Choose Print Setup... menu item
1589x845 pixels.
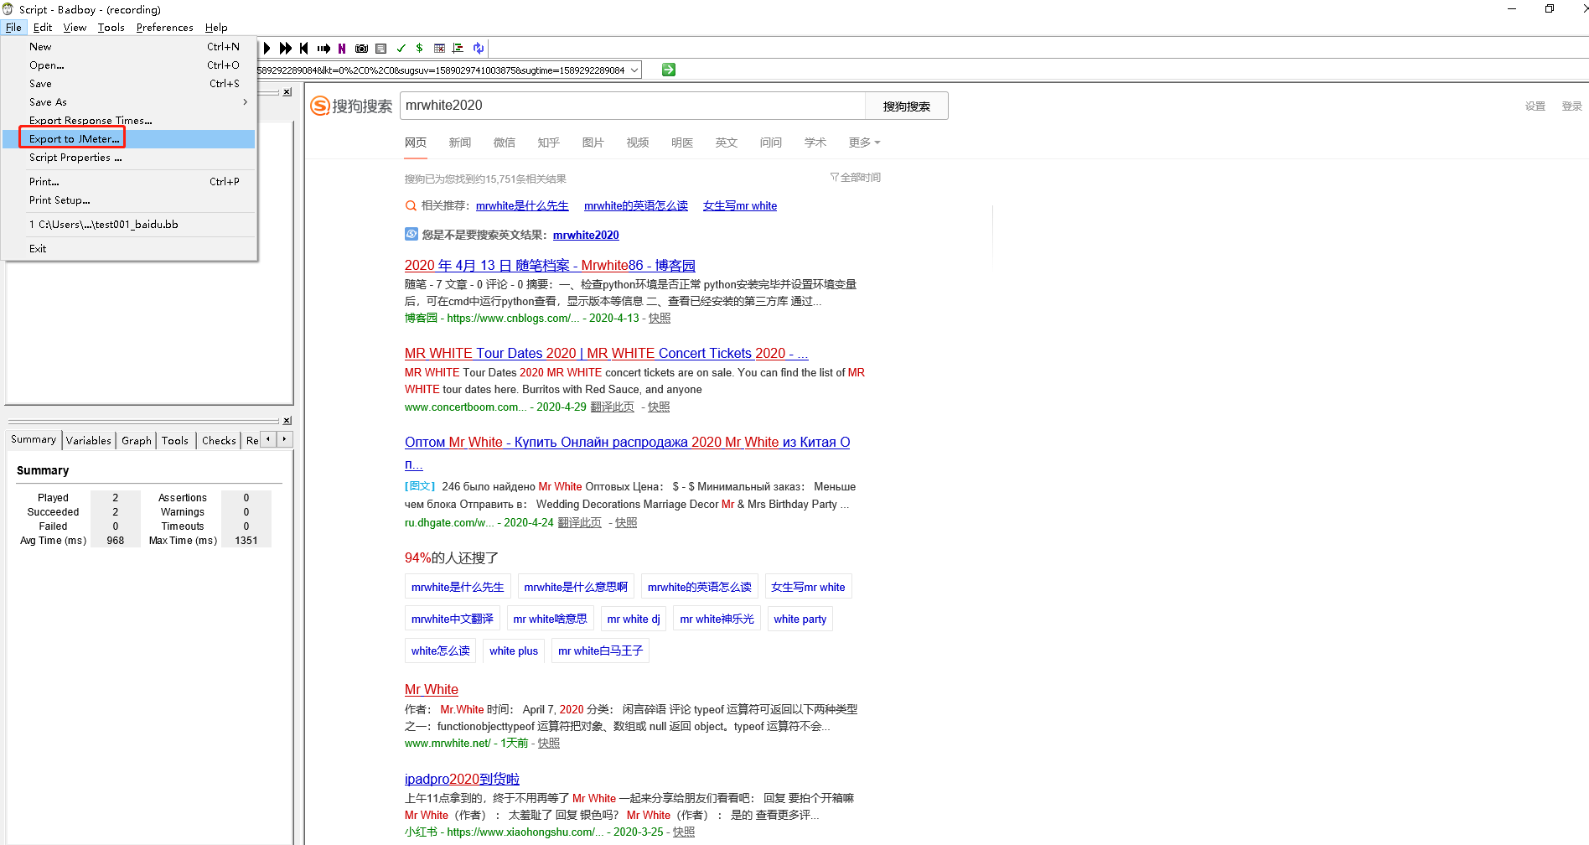pos(129,200)
